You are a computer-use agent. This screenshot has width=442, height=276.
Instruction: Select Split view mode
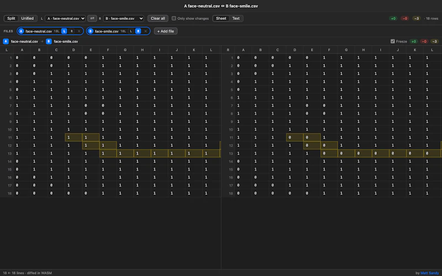[11, 18]
